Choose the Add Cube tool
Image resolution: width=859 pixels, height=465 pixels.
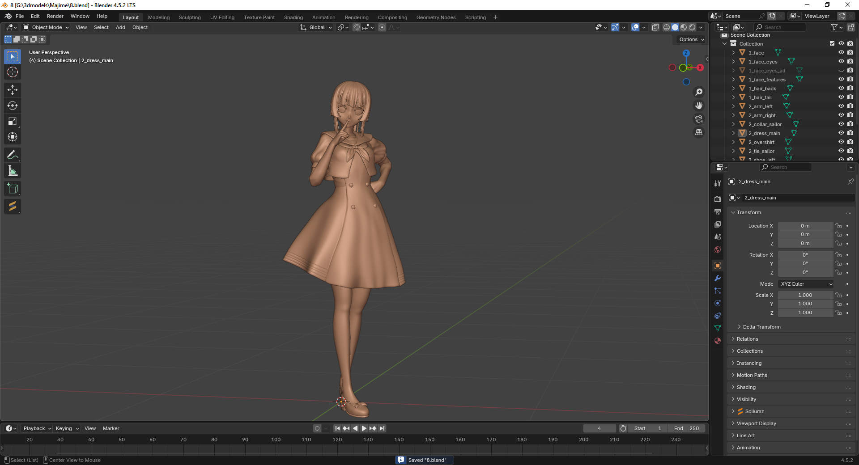13,189
